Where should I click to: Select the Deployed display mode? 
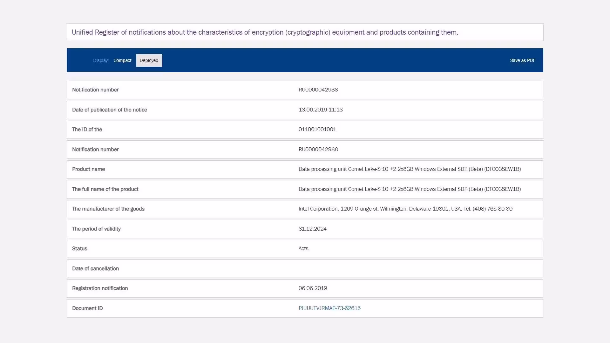(x=149, y=60)
